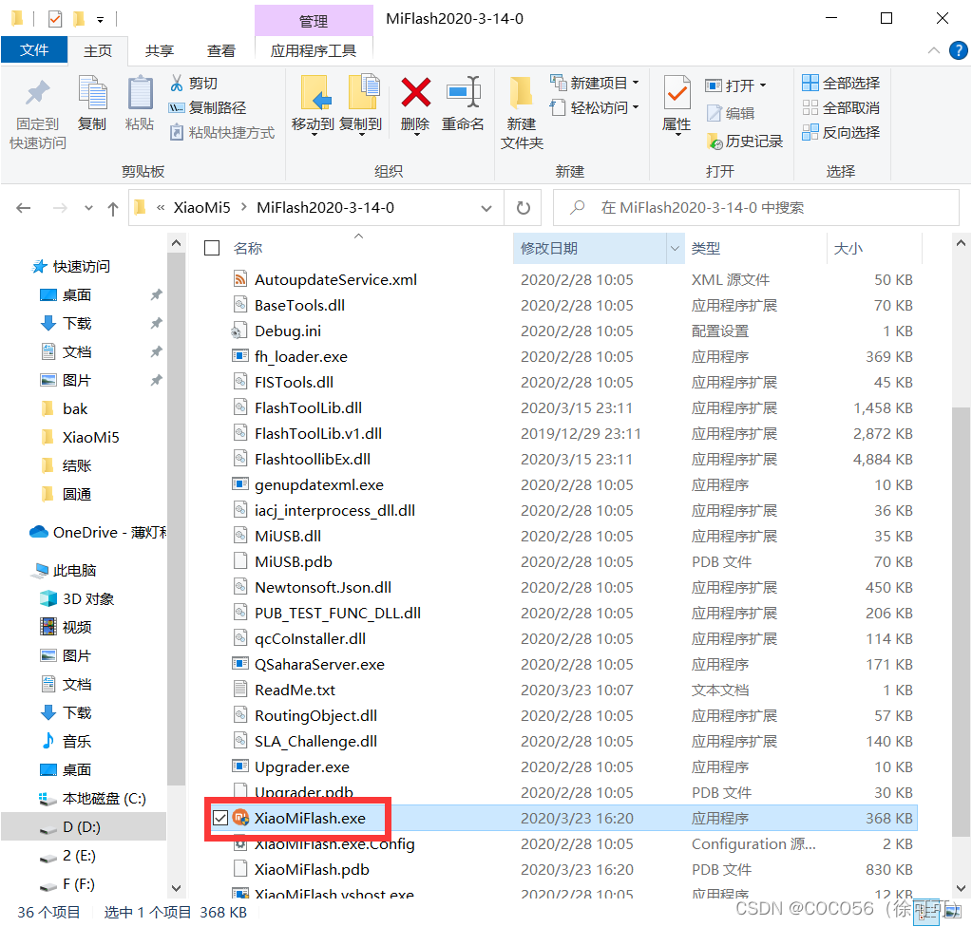
Task: Select 3D Objects (3D 对象) in sidebar
Action: click(77, 598)
